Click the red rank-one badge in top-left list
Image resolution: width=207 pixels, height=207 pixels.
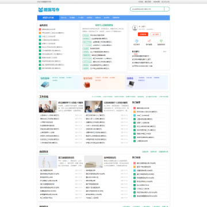40,29
